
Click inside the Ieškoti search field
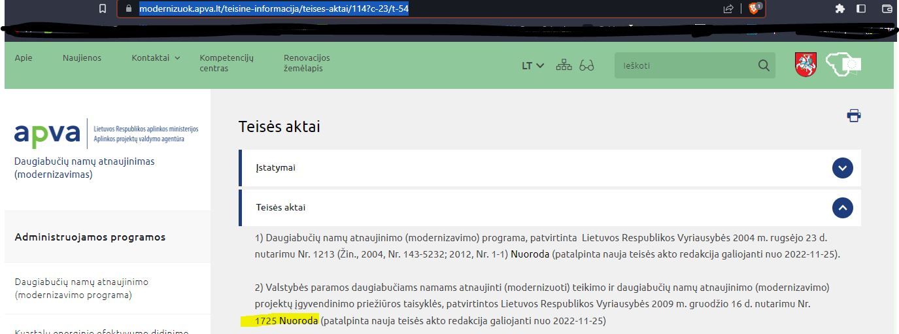683,65
